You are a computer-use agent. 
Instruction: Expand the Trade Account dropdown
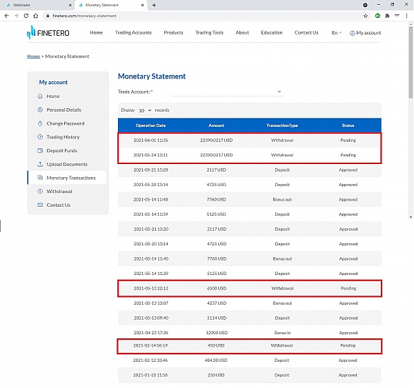[x=228, y=92]
